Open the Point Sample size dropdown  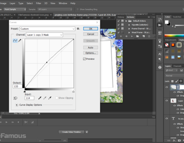coord(15,10)
